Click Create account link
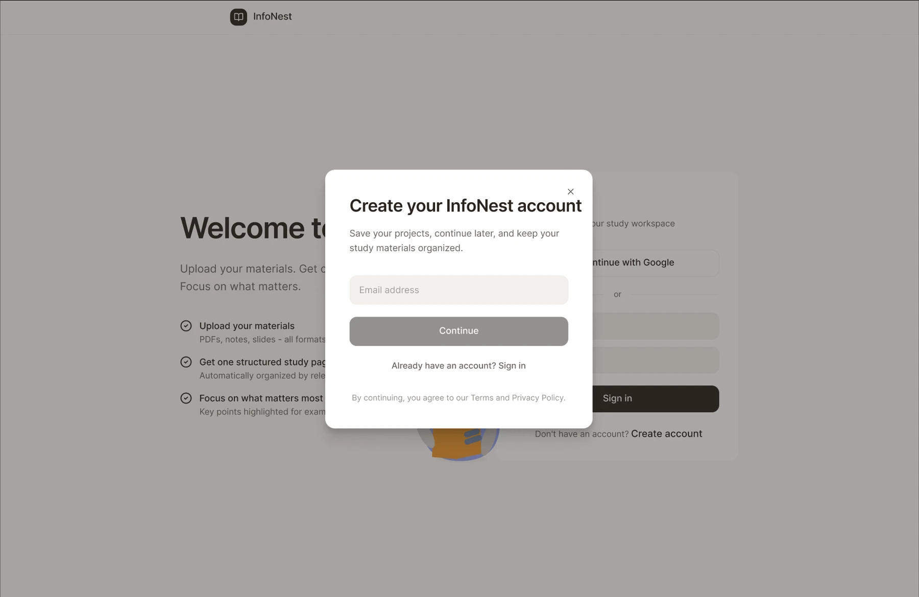 [x=666, y=434]
